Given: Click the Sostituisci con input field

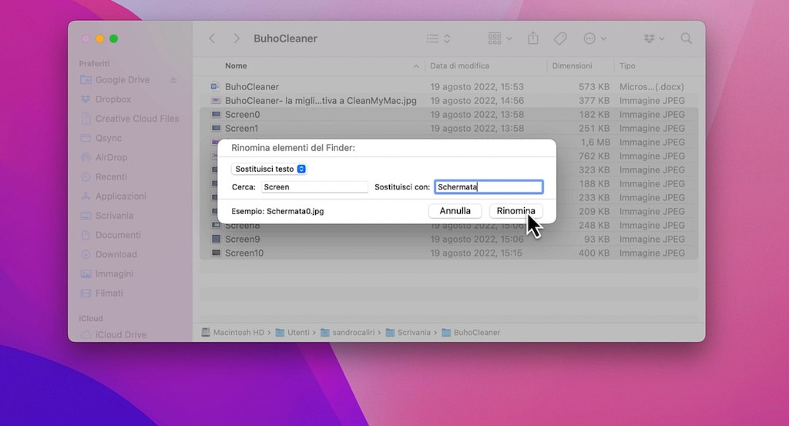Looking at the screenshot, I should [x=489, y=187].
